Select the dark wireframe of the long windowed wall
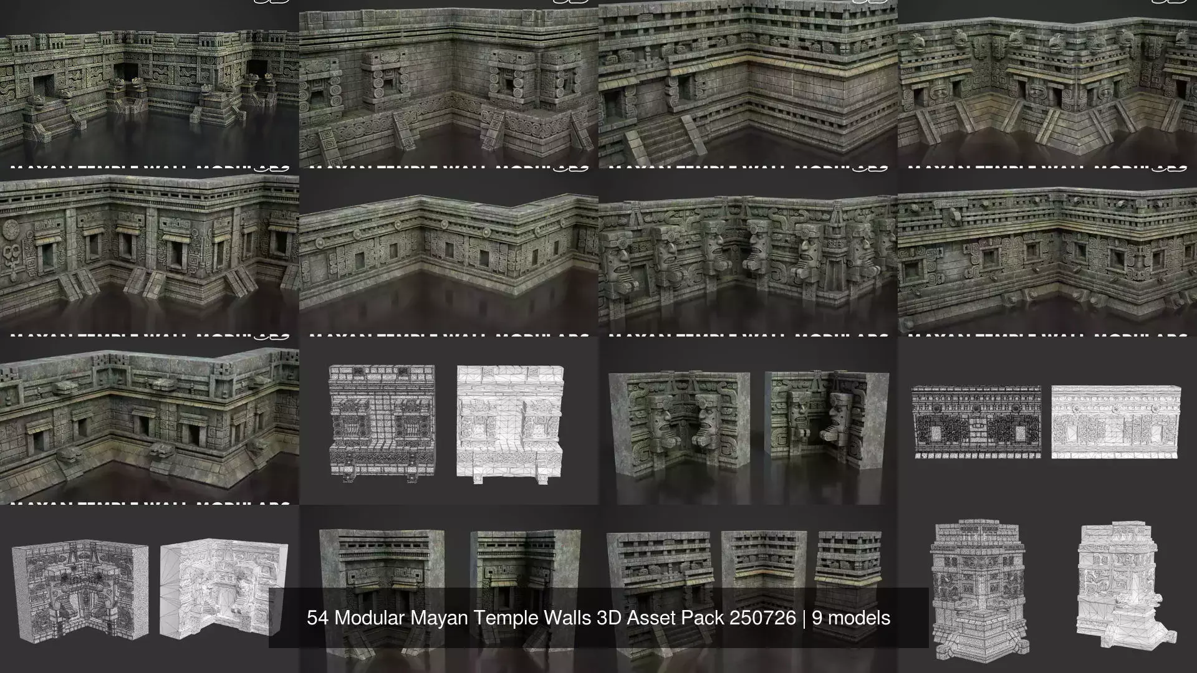Image resolution: width=1197 pixels, height=673 pixels. point(976,422)
